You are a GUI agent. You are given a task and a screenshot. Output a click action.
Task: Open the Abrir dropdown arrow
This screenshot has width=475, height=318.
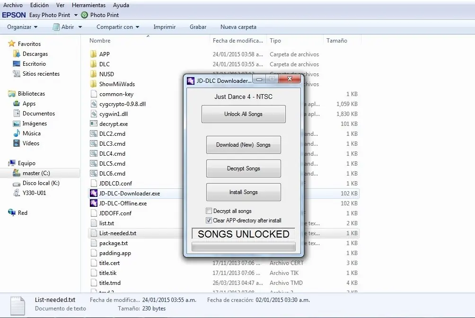pos(80,27)
